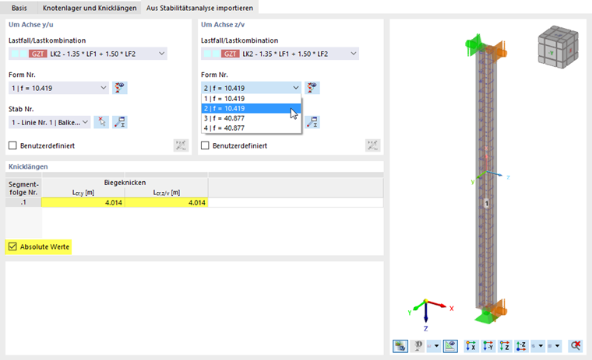Click disabled edit icon beside Benutzerdefiniert z/v
The image size is (592, 360).
(372, 145)
